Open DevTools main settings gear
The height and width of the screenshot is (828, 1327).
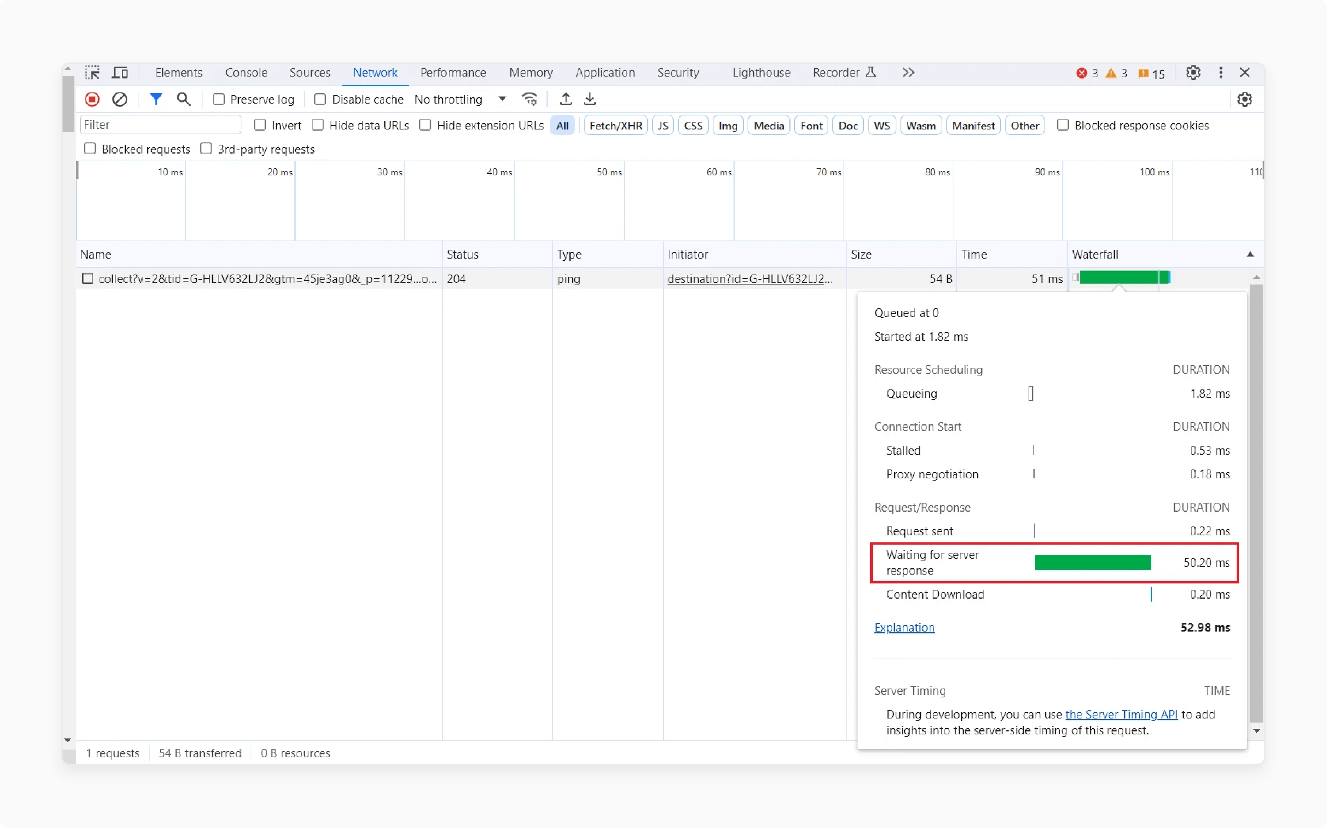(x=1193, y=73)
